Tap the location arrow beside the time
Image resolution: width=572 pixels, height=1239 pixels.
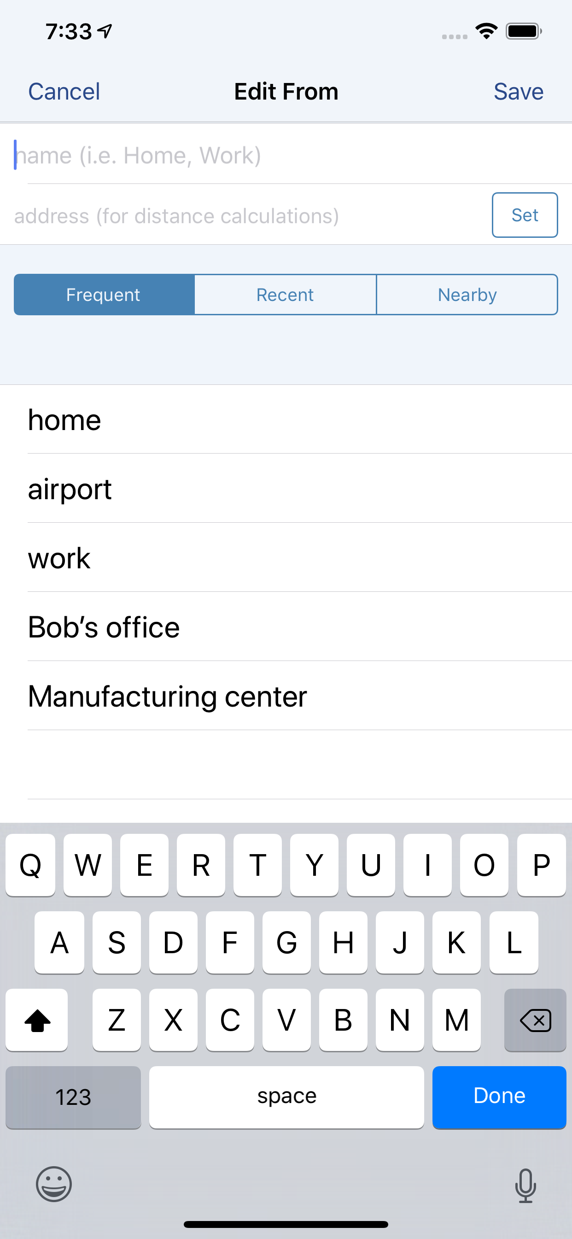tap(105, 31)
